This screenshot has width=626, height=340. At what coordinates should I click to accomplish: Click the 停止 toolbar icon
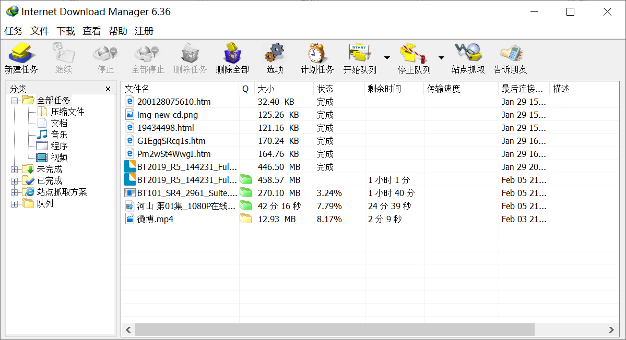pyautogui.click(x=105, y=53)
